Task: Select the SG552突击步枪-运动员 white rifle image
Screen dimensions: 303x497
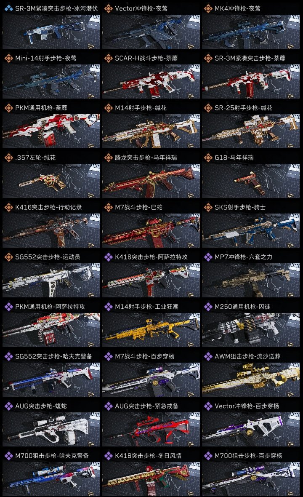Action: (x=51, y=280)
